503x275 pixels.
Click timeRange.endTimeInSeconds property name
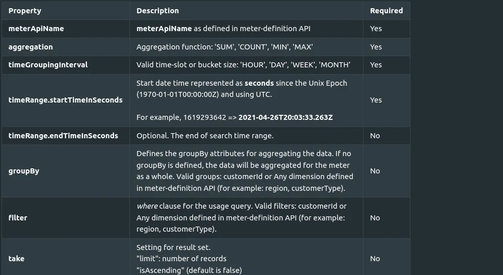[63, 136]
